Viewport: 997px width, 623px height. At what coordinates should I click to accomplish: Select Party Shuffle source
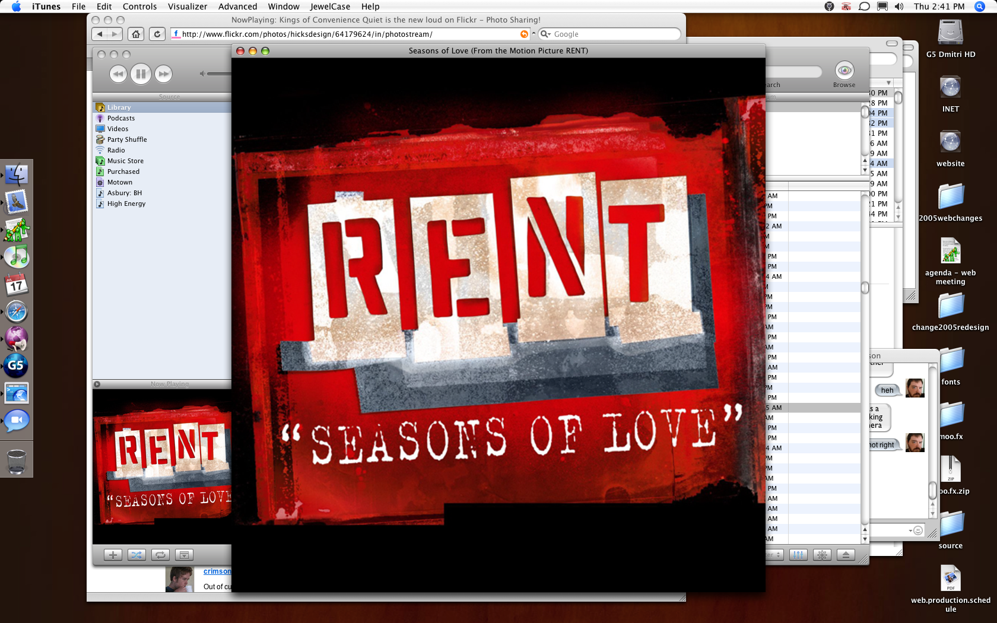[162, 139]
